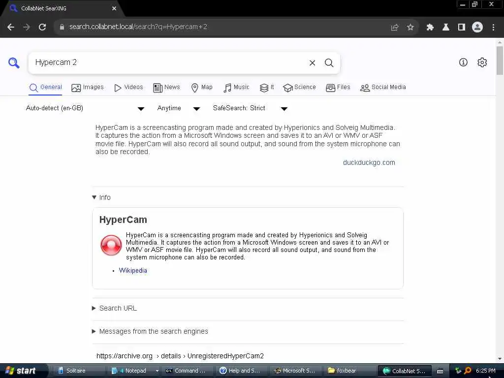Viewport: 504px width, 378px height.
Task: Switch to Images category
Action: (88, 88)
